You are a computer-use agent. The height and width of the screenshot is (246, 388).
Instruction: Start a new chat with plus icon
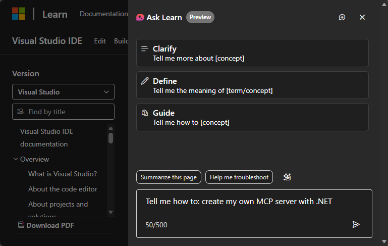click(x=342, y=17)
